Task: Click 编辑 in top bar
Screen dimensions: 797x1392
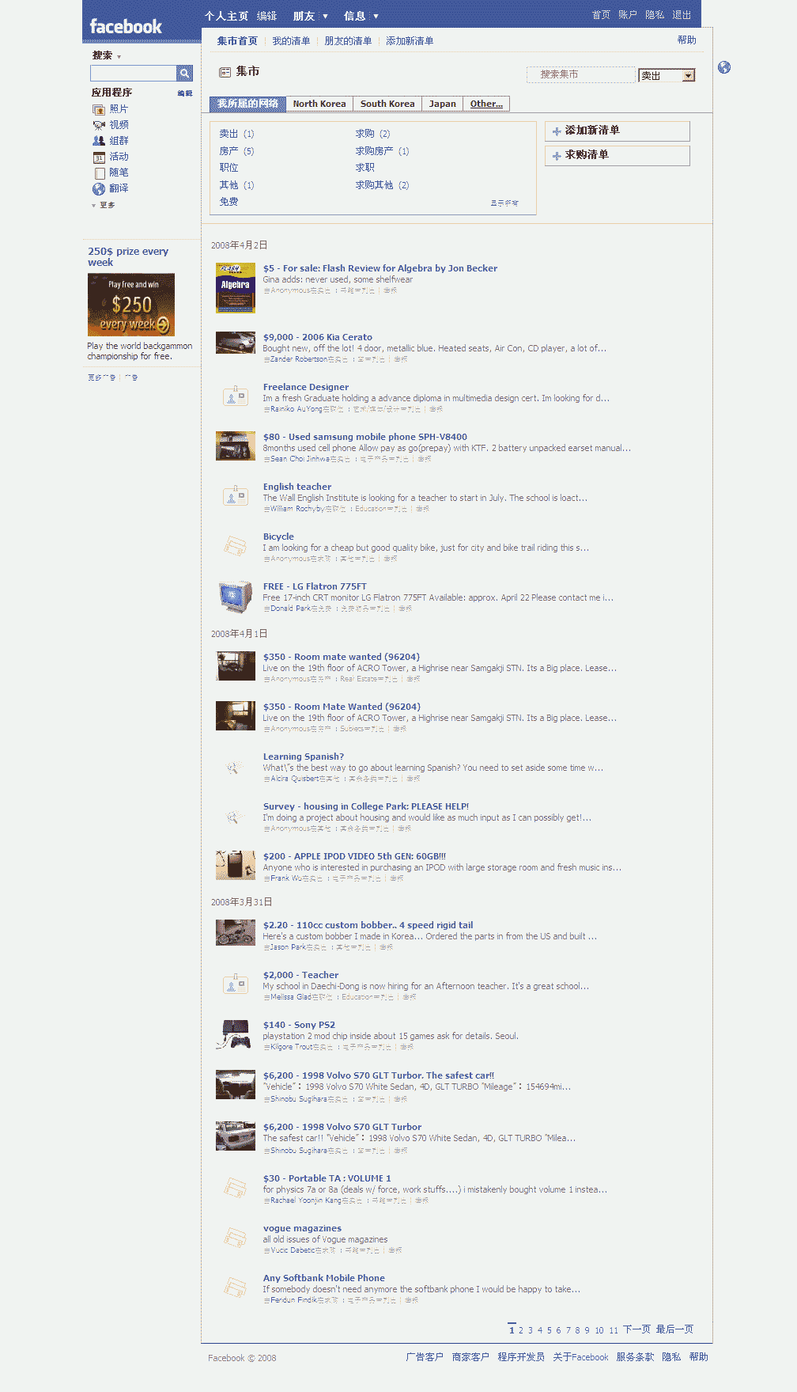Action: (x=267, y=16)
